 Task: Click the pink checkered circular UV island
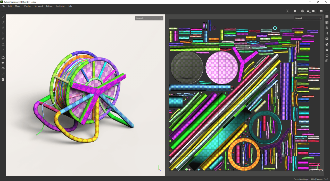pos(222,68)
